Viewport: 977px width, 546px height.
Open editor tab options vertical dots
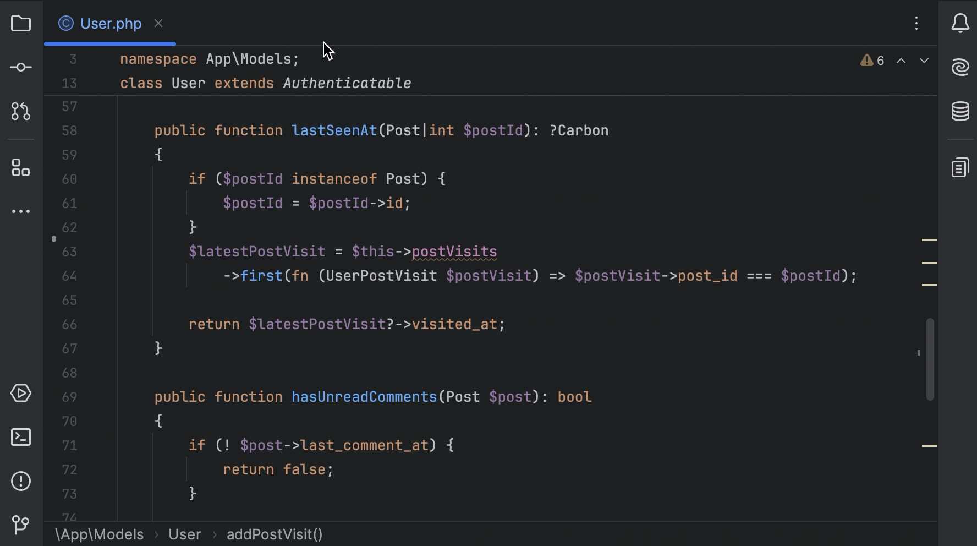pos(916,23)
